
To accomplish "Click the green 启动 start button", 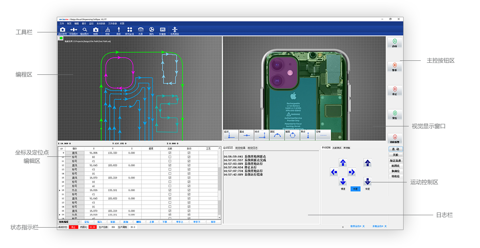I will [395, 43].
